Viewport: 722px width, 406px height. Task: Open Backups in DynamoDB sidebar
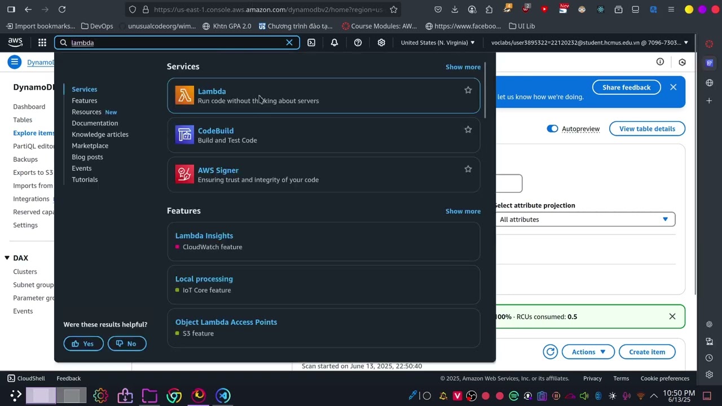pyautogui.click(x=25, y=159)
